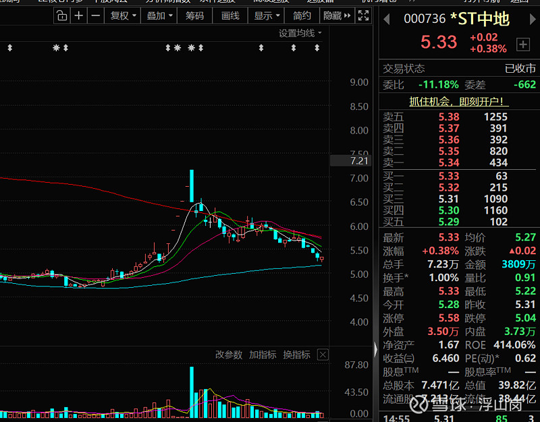540x422 pixels.
Task: Click the lock icon in chart toolbar
Action: click(62, 16)
